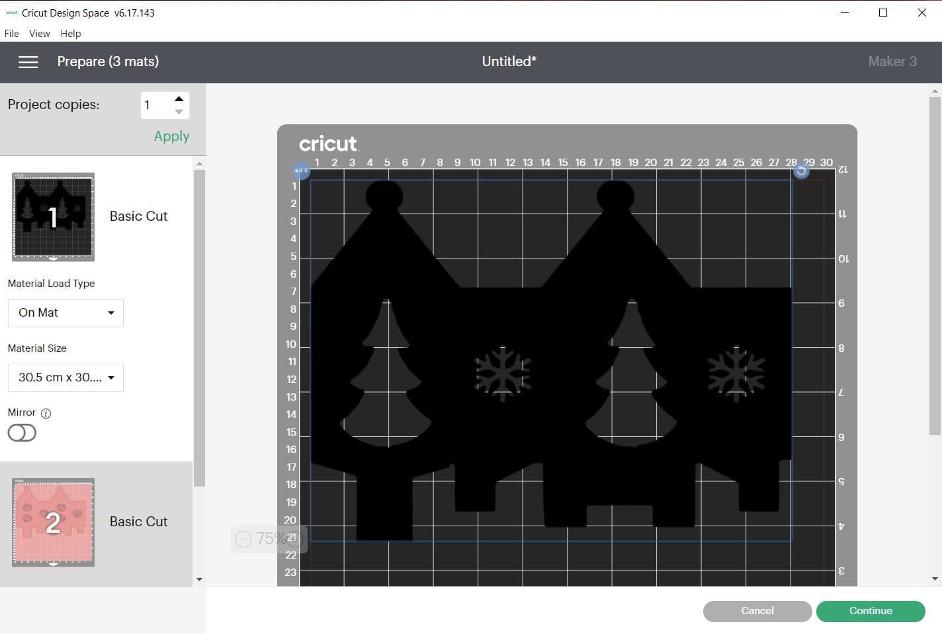Open the File menu

click(x=12, y=34)
